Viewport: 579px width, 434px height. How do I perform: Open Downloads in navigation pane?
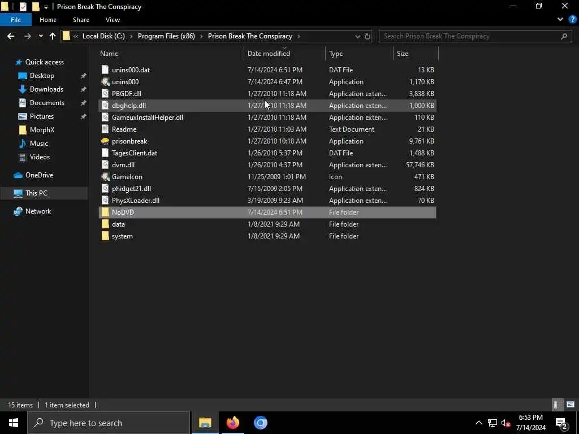click(x=46, y=89)
